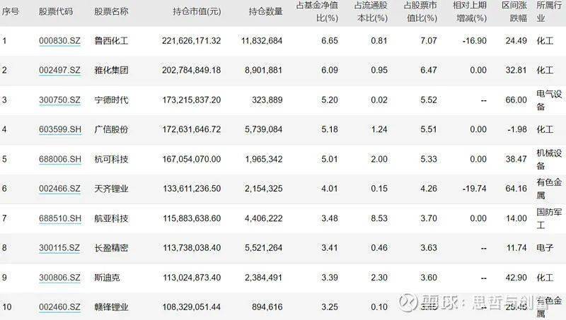Screen dimensions: 566x320
Task: Click the 持仓市值(元) column header
Action: click(197, 12)
